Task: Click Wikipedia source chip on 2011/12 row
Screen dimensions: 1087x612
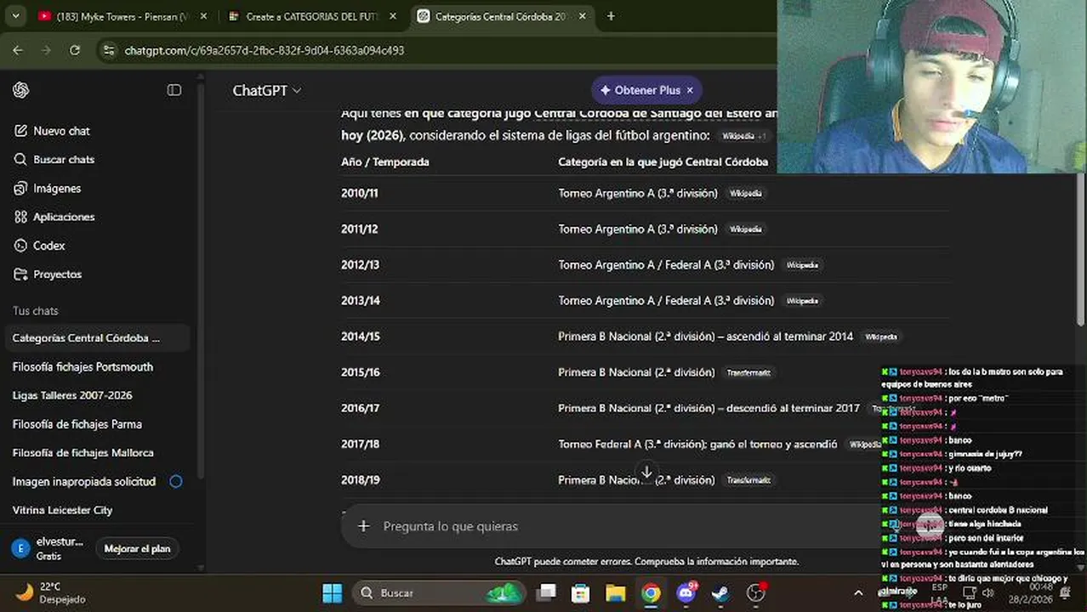Action: [745, 229]
